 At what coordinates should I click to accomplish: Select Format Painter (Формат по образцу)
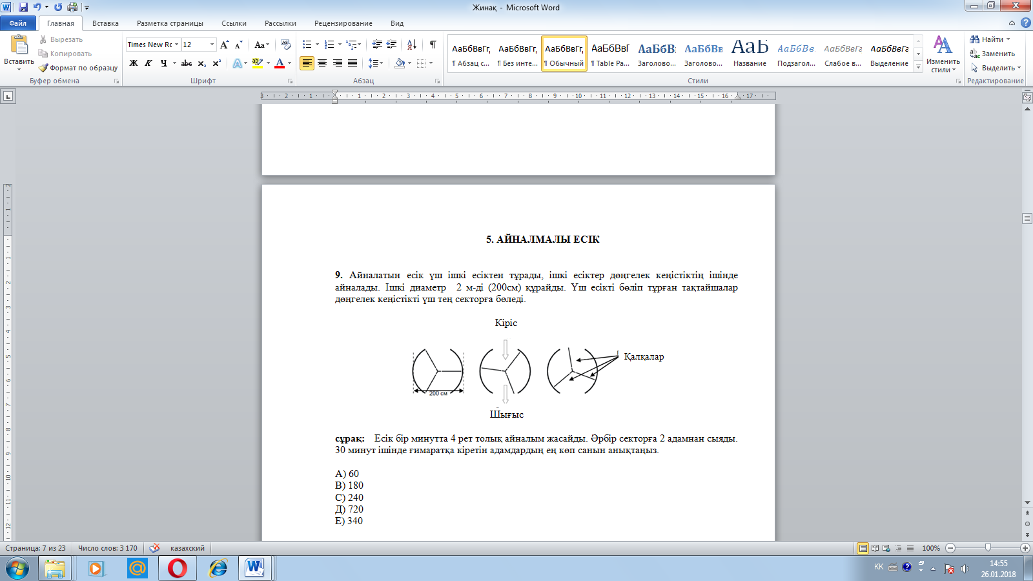tap(78, 68)
